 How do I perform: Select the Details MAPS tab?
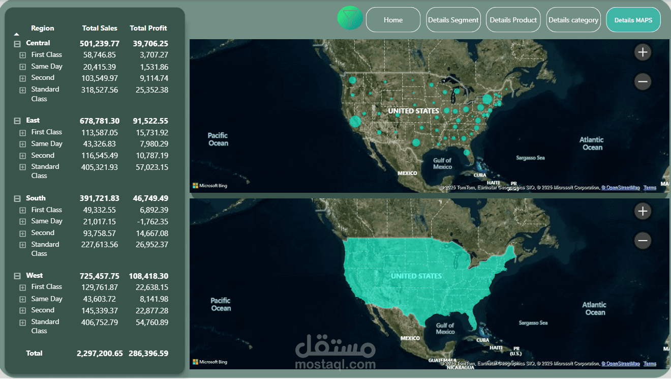[633, 20]
